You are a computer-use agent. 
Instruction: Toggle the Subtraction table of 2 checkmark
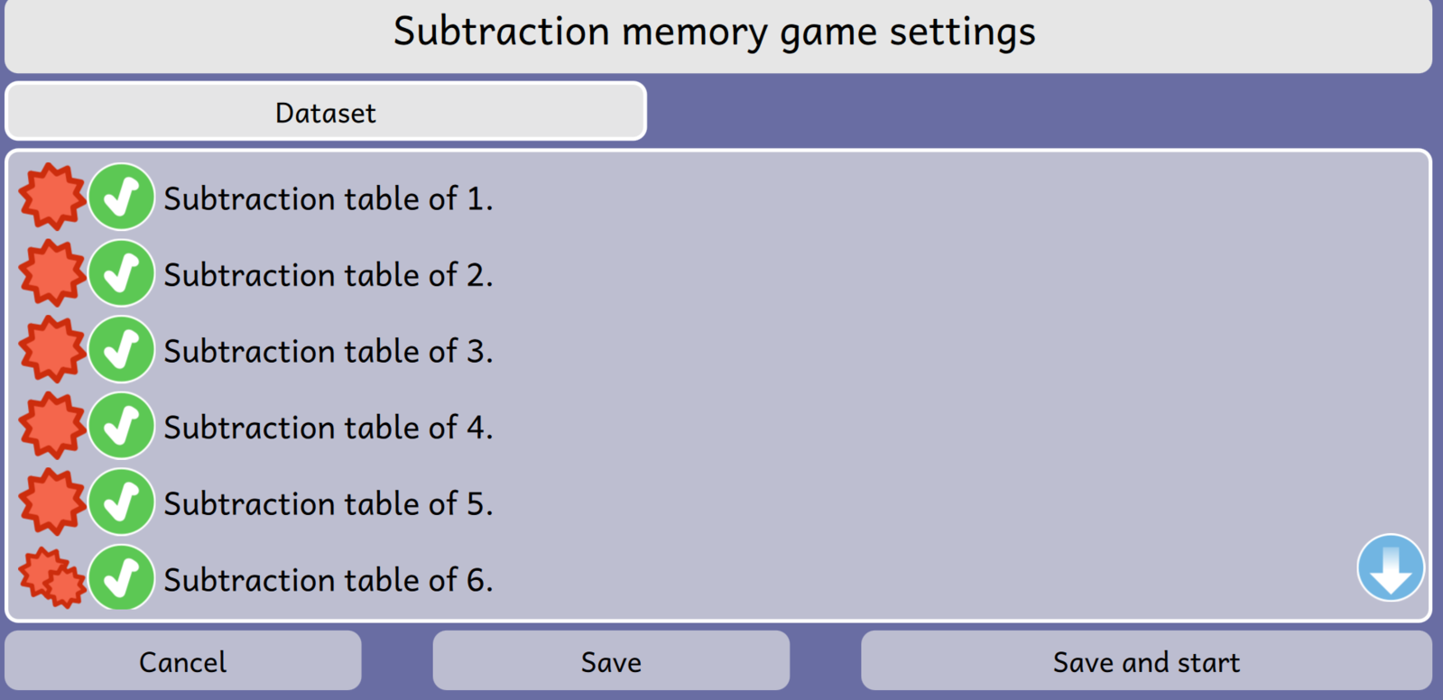(x=122, y=272)
